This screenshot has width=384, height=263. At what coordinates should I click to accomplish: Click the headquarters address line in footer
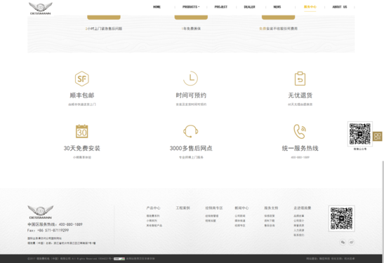(62, 243)
